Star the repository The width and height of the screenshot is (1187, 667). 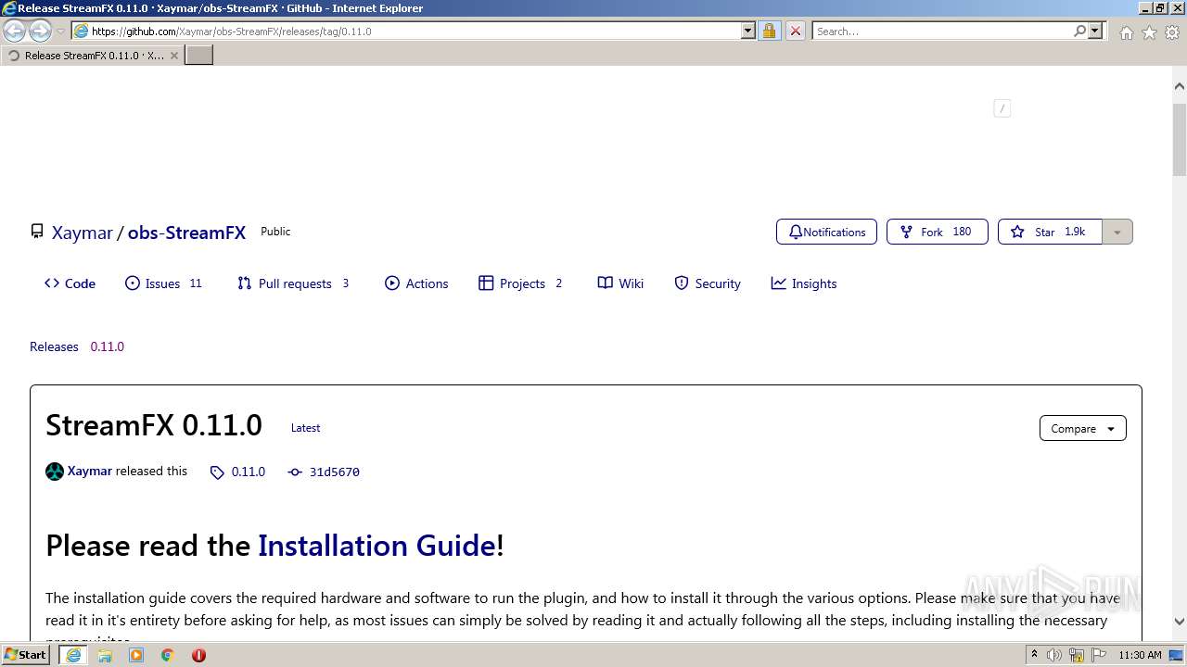pyautogui.click(x=1050, y=232)
